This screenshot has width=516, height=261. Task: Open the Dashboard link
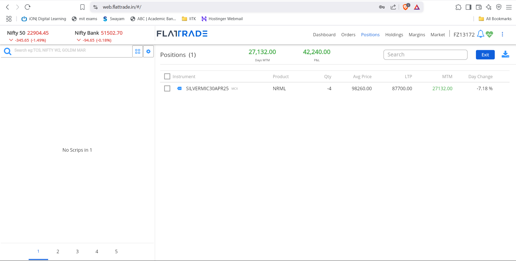tap(324, 35)
